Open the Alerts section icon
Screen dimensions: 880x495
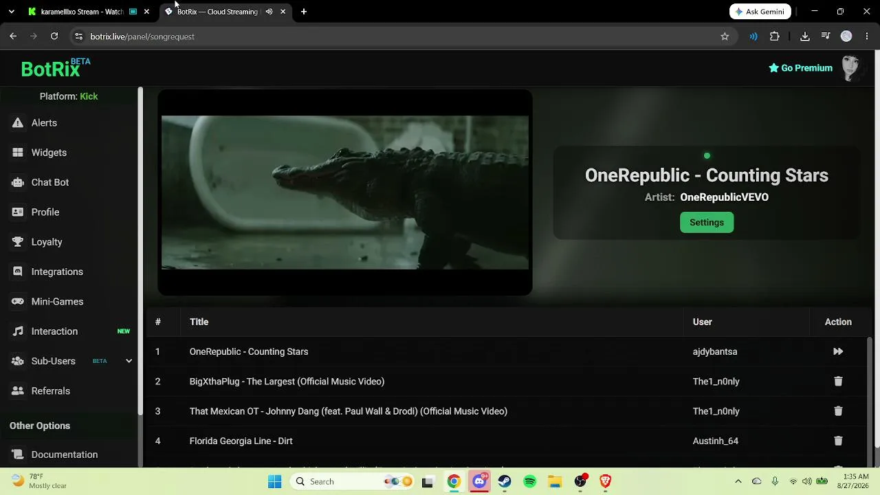point(18,123)
